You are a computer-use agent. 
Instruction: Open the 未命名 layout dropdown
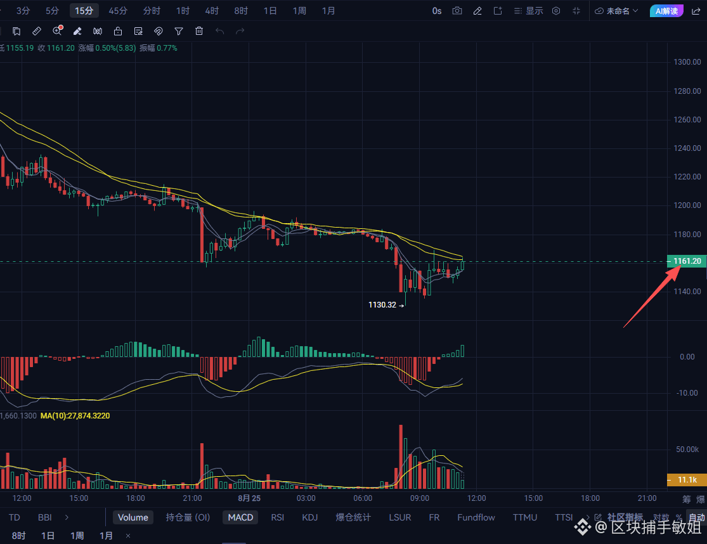(x=616, y=11)
